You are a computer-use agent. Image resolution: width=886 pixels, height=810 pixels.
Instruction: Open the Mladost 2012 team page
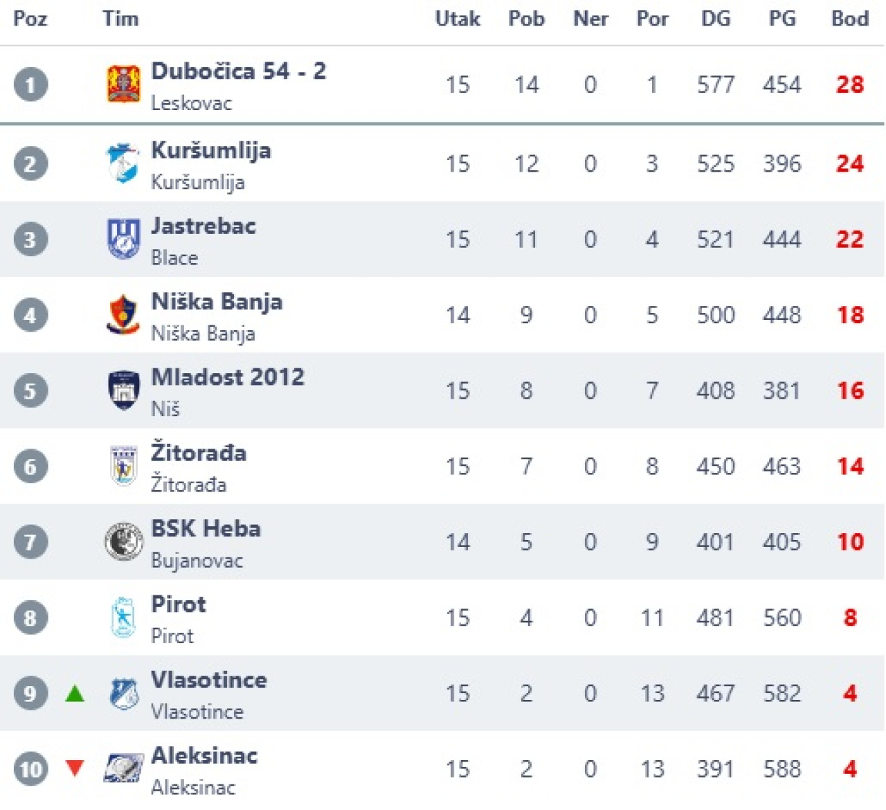[x=227, y=377]
